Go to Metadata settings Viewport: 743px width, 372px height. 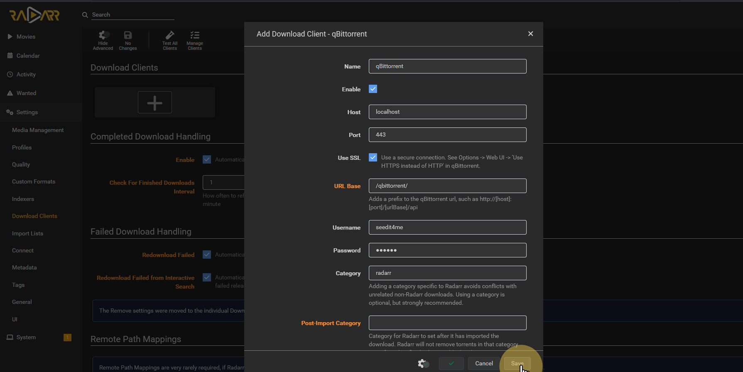click(x=24, y=267)
